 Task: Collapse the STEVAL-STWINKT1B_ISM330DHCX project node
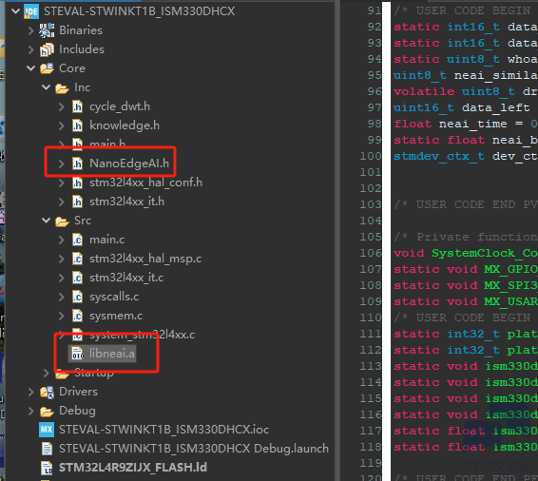[x=15, y=11]
